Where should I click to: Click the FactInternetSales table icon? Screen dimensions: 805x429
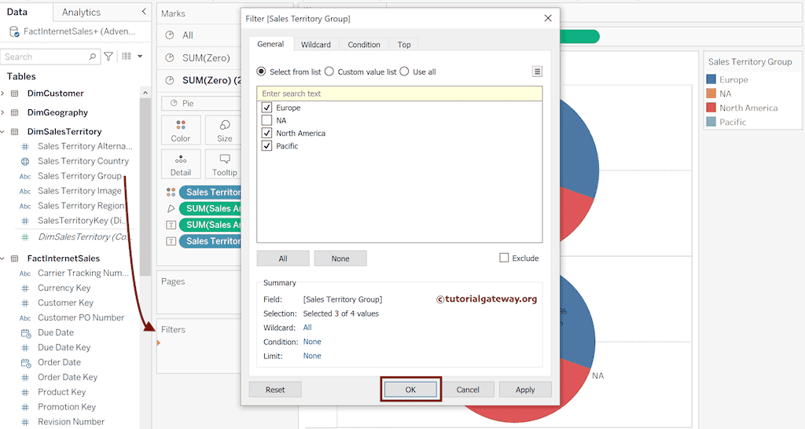click(15, 258)
